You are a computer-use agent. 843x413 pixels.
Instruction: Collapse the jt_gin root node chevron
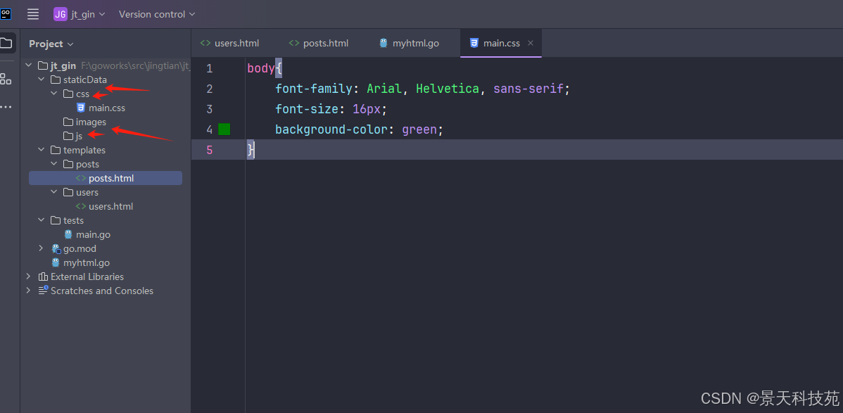(28, 65)
